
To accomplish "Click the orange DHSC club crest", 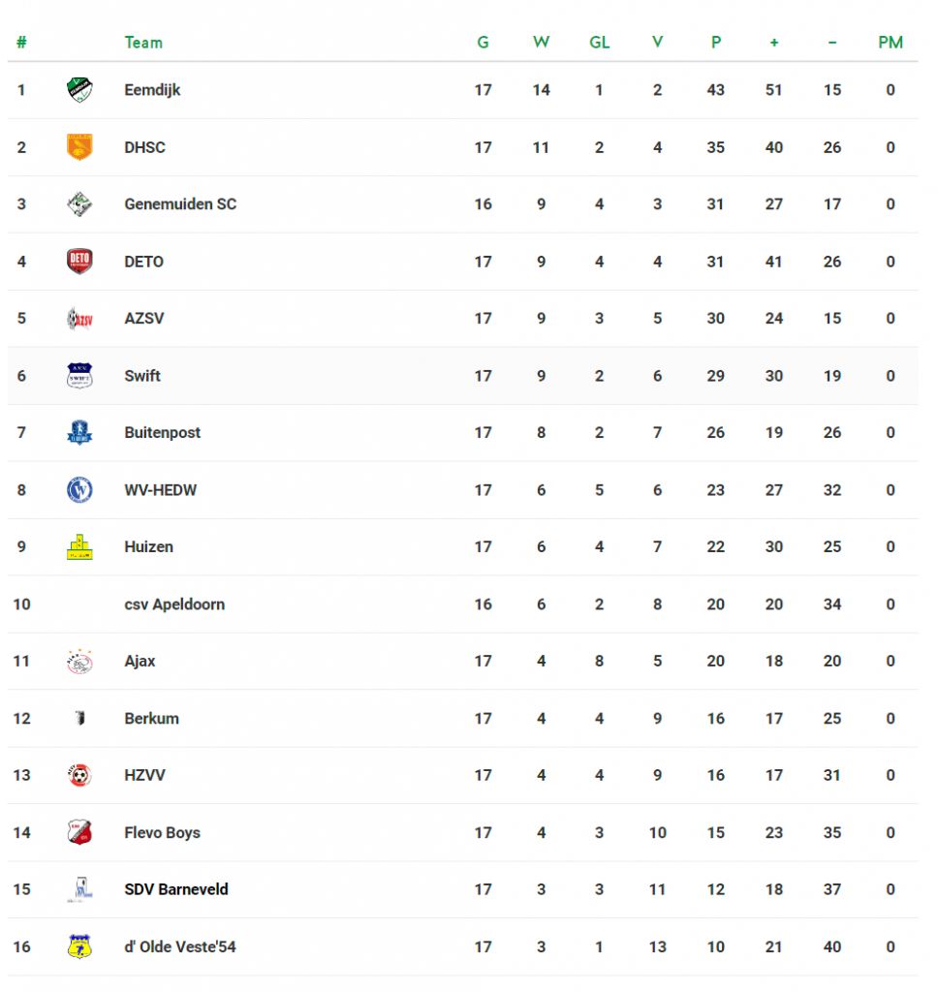I will [79, 147].
